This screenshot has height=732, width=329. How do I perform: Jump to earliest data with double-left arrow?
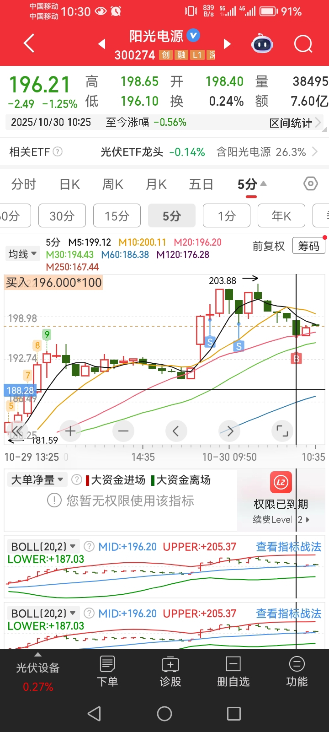pos(17,431)
